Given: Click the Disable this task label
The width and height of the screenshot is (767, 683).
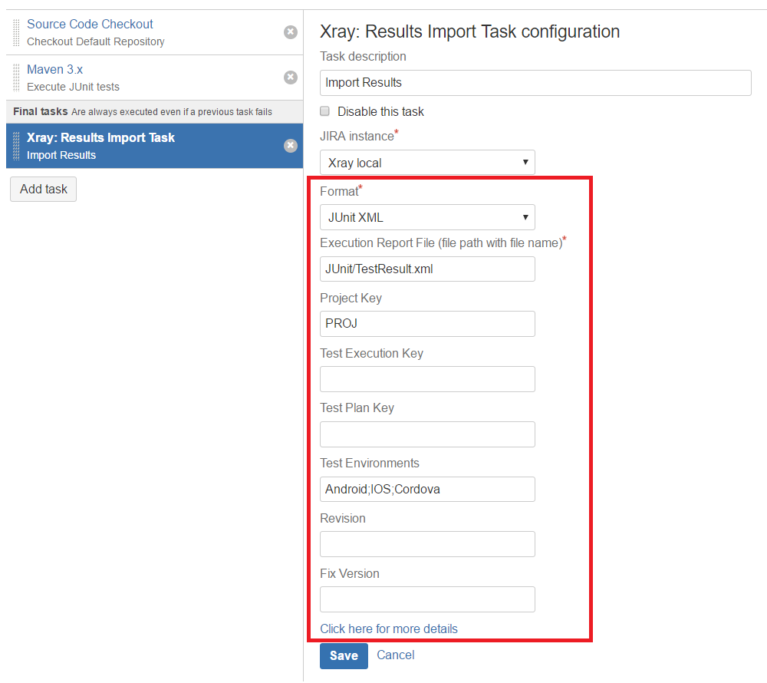Looking at the screenshot, I should tap(380, 111).
